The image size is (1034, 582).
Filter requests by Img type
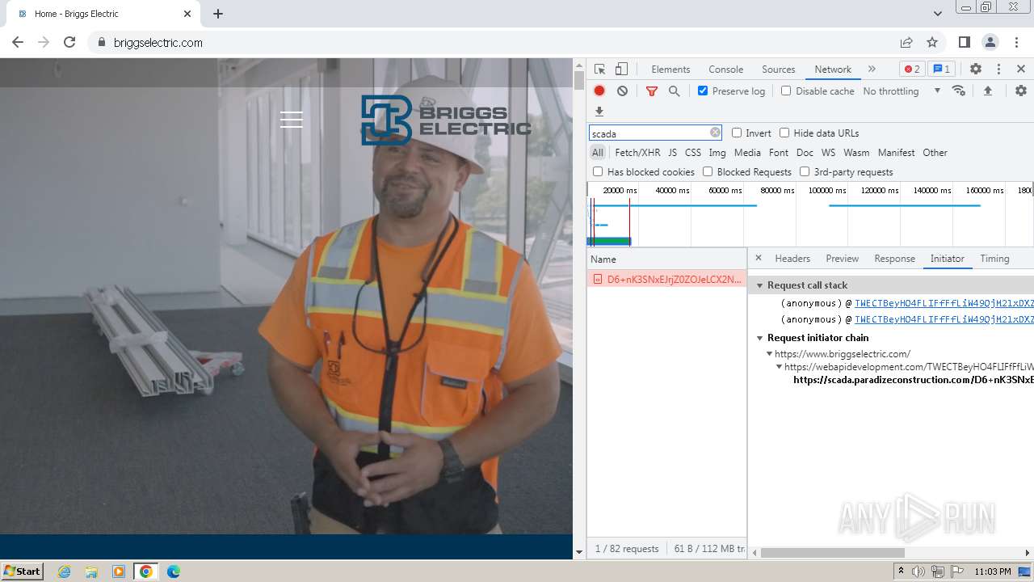coord(717,152)
